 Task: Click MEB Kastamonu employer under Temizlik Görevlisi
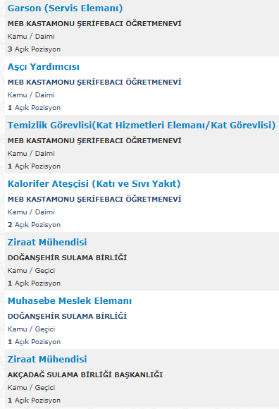pyautogui.click(x=94, y=140)
